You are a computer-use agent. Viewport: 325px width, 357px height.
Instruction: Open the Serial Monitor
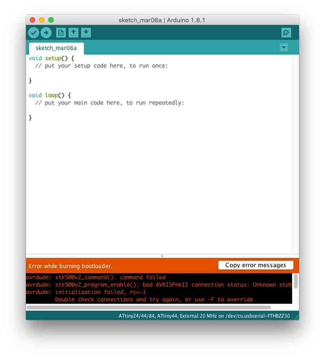point(286,33)
